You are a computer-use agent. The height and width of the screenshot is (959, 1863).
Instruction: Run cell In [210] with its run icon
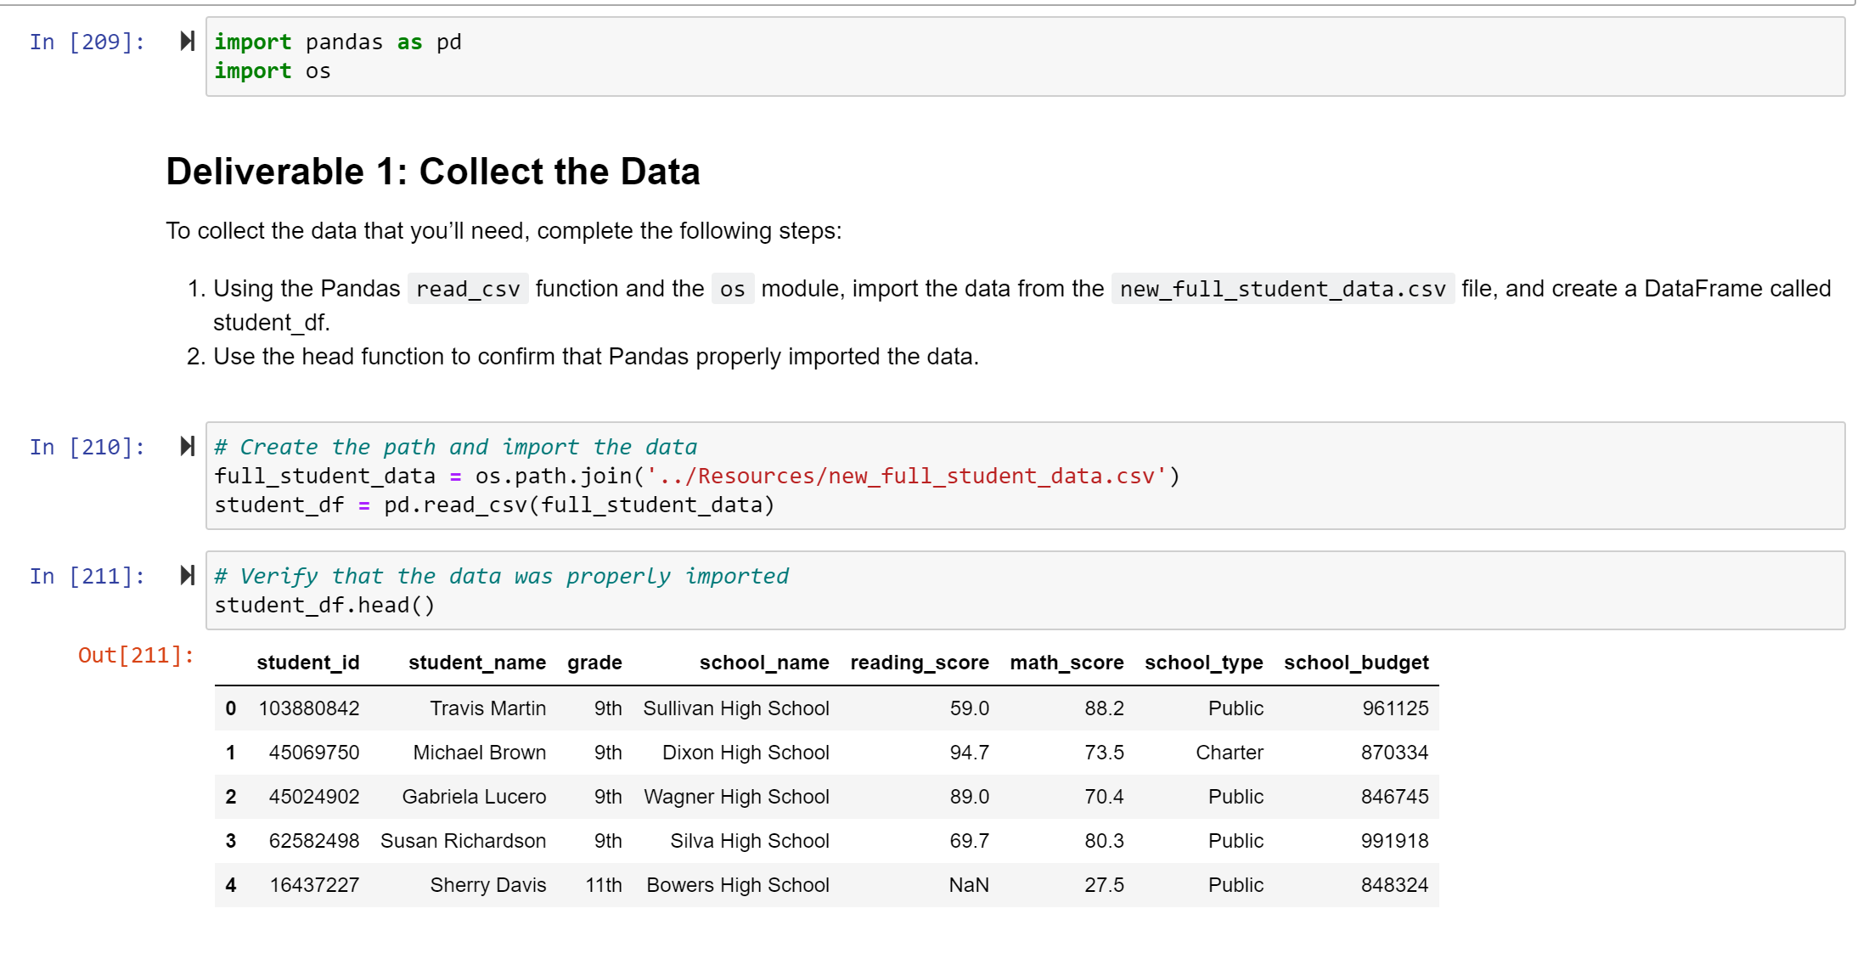coord(188,446)
